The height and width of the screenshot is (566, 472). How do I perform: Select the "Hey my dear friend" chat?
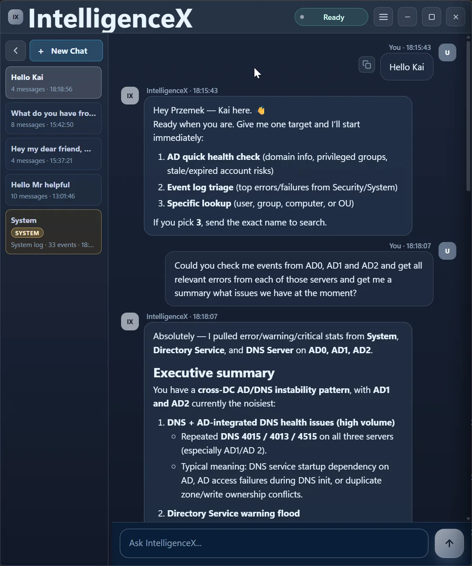click(53, 154)
